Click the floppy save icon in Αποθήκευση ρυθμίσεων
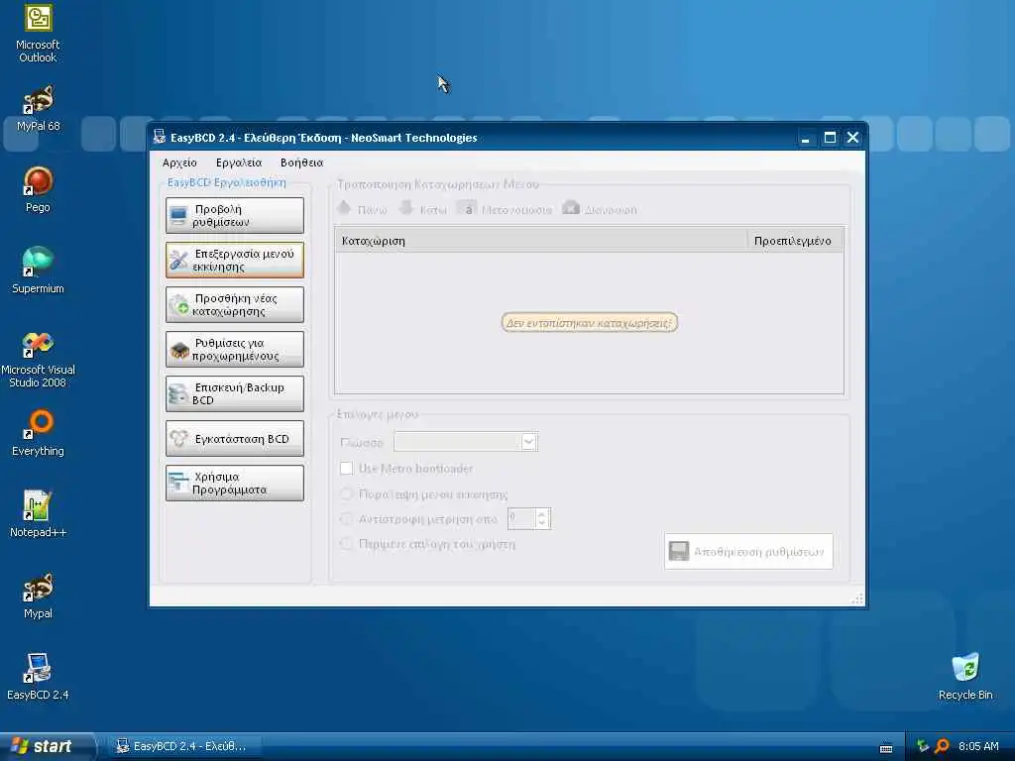1015x761 pixels. point(678,551)
